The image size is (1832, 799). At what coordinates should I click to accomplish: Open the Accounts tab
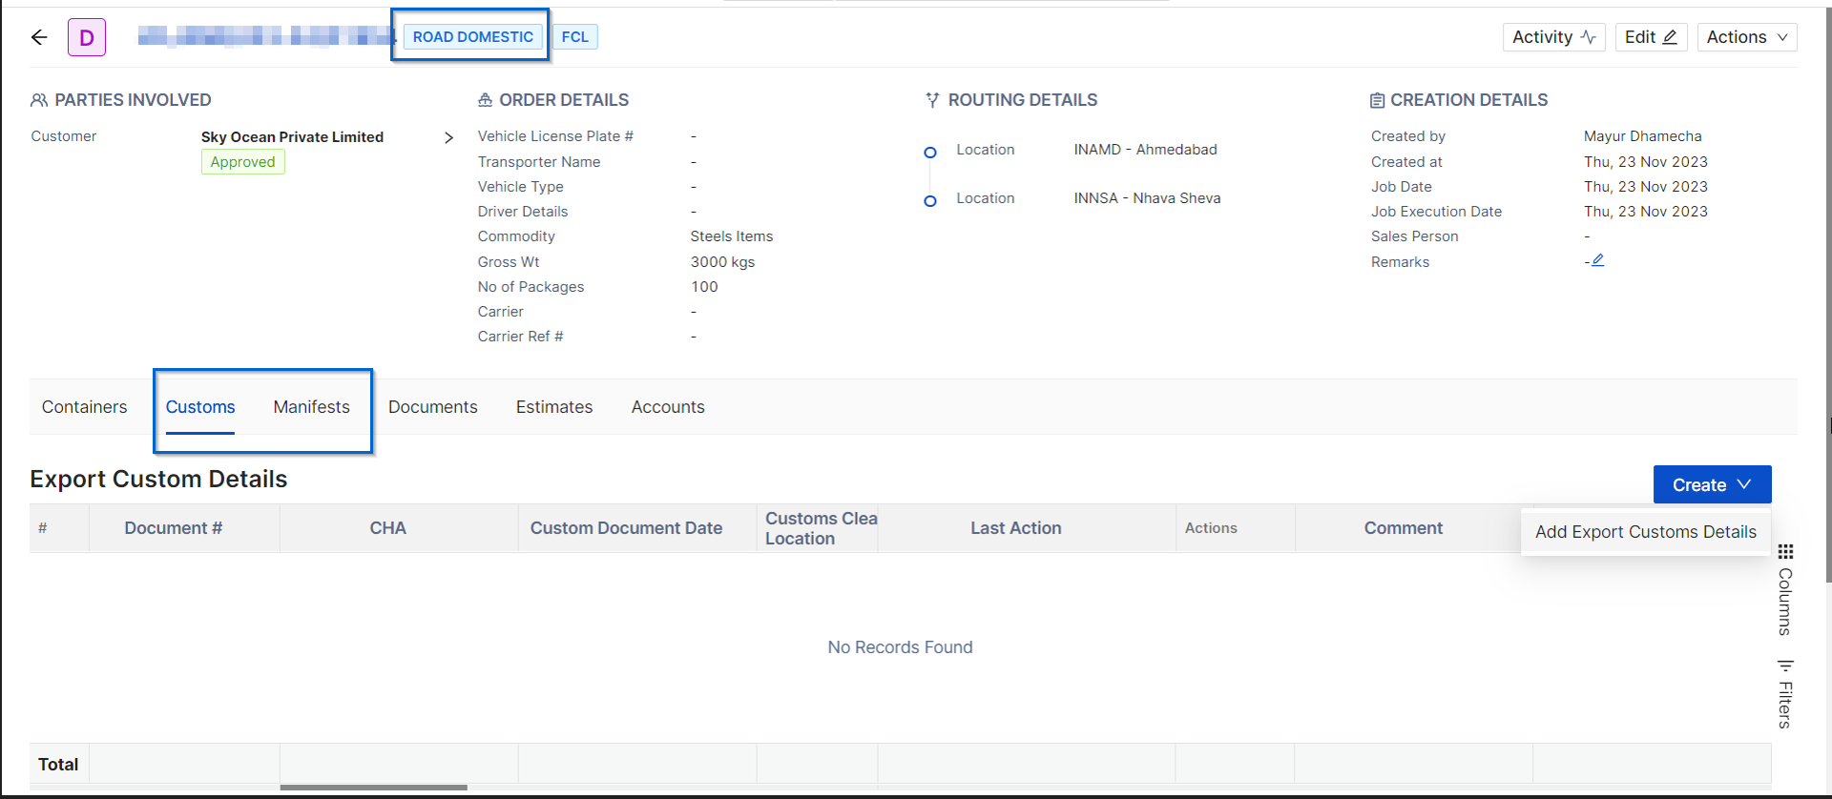[668, 407]
